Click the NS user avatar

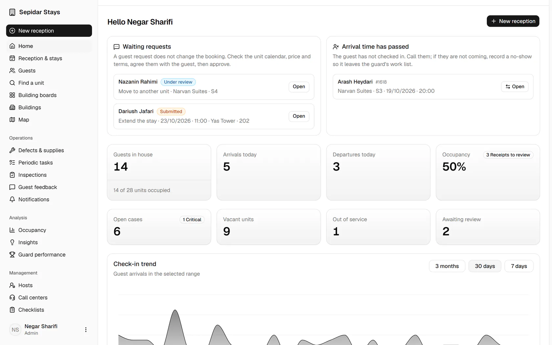tap(15, 330)
